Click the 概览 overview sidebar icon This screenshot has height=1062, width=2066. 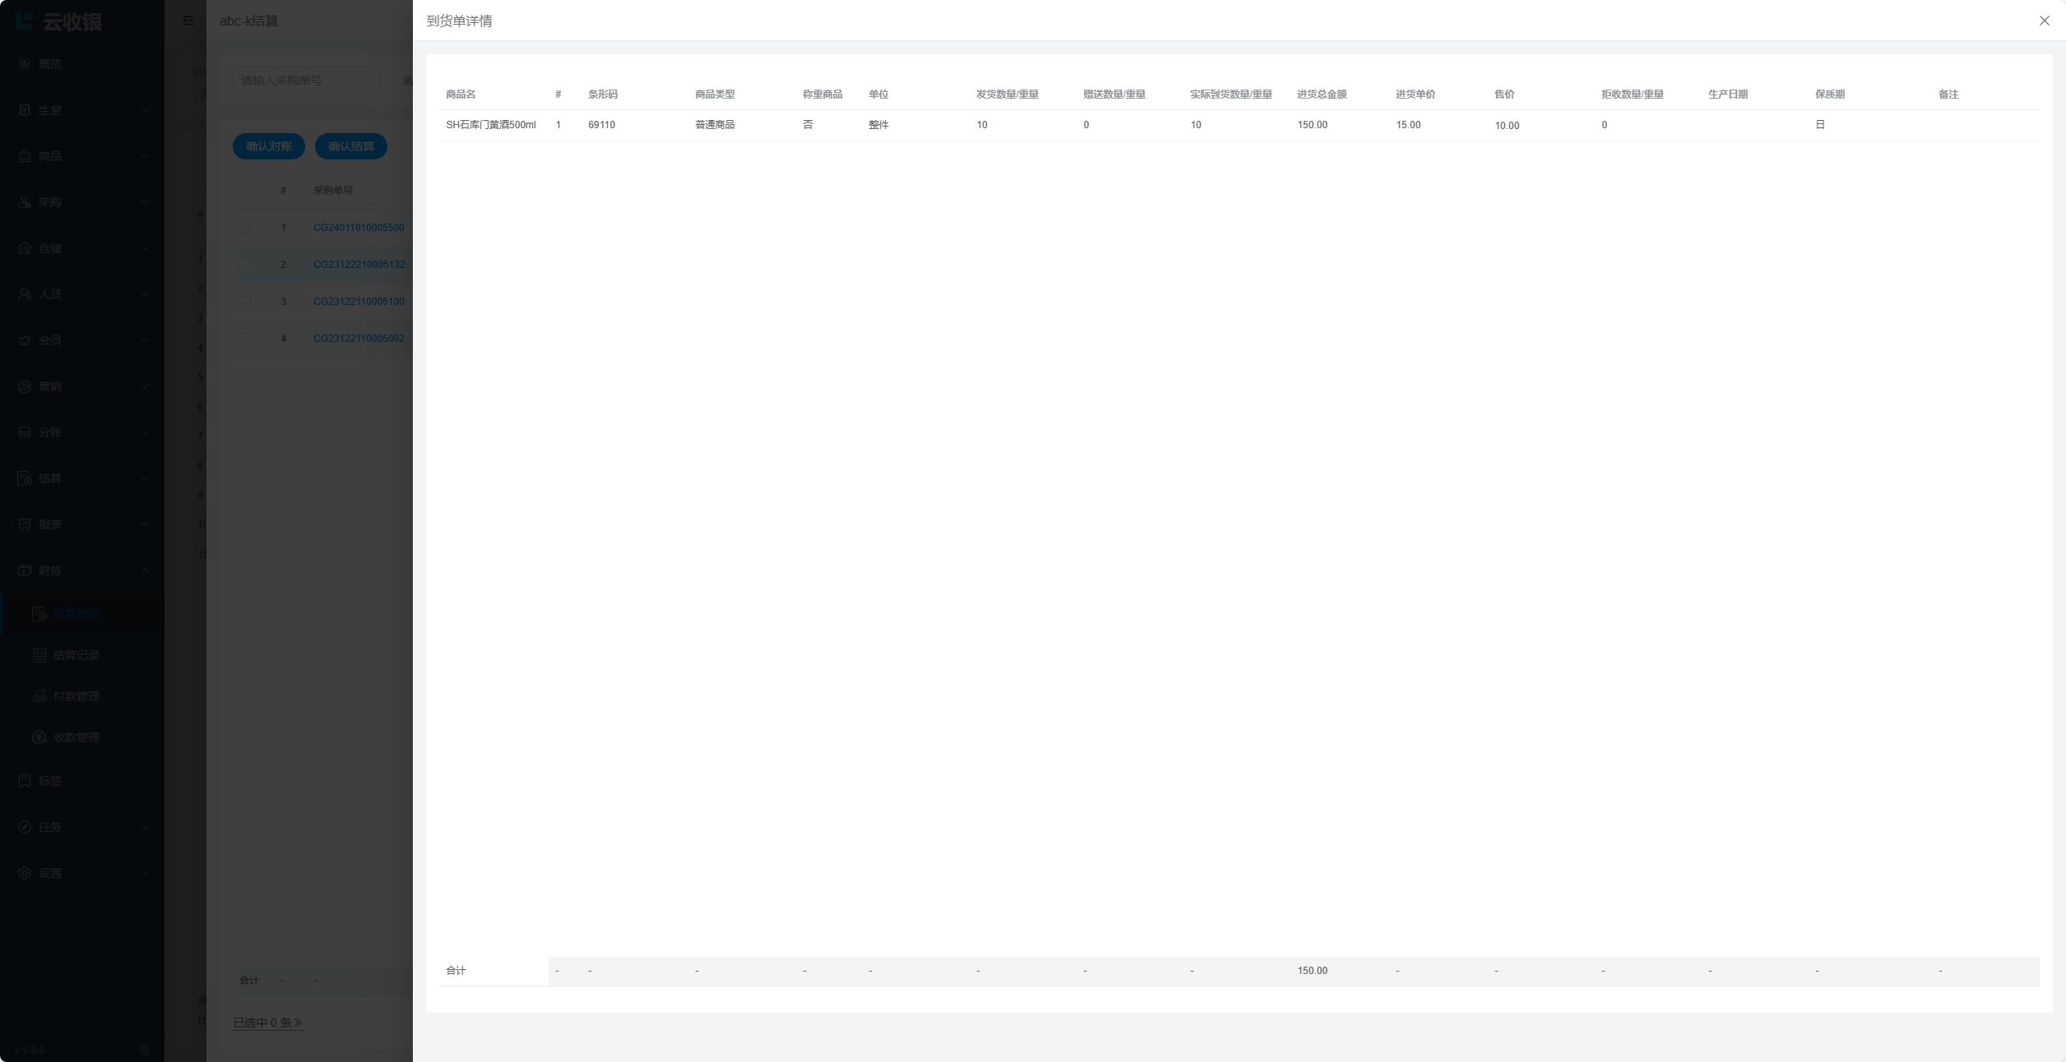25,64
